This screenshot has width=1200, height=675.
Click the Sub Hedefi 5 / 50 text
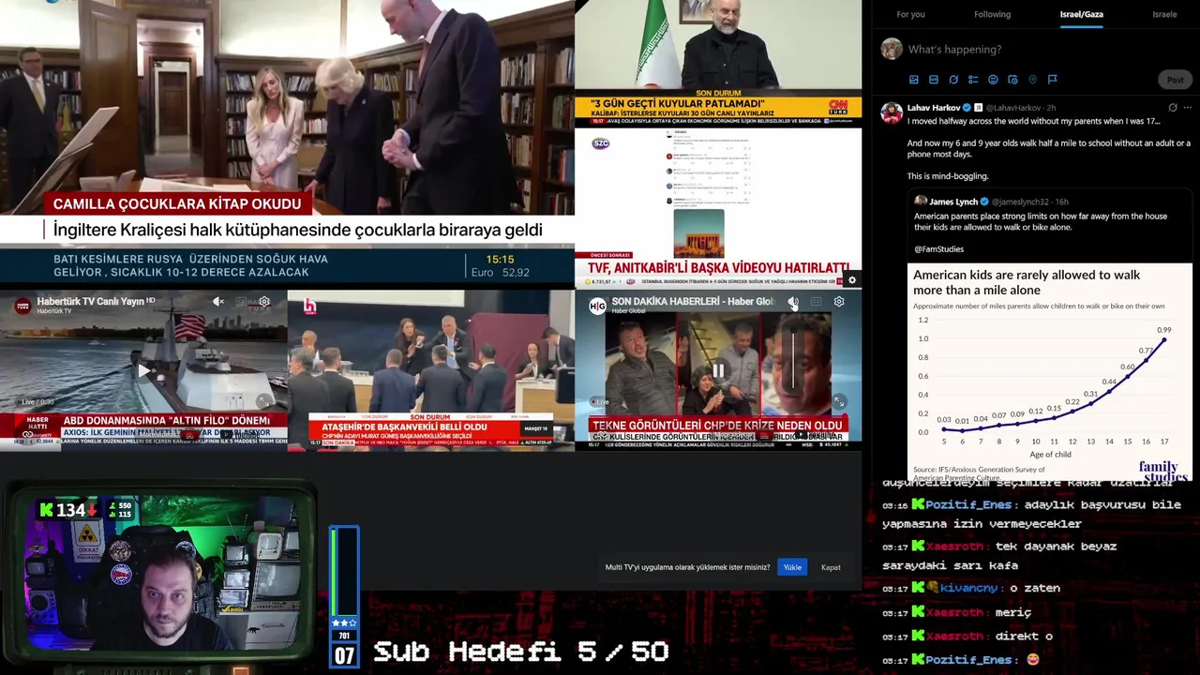[x=521, y=652]
